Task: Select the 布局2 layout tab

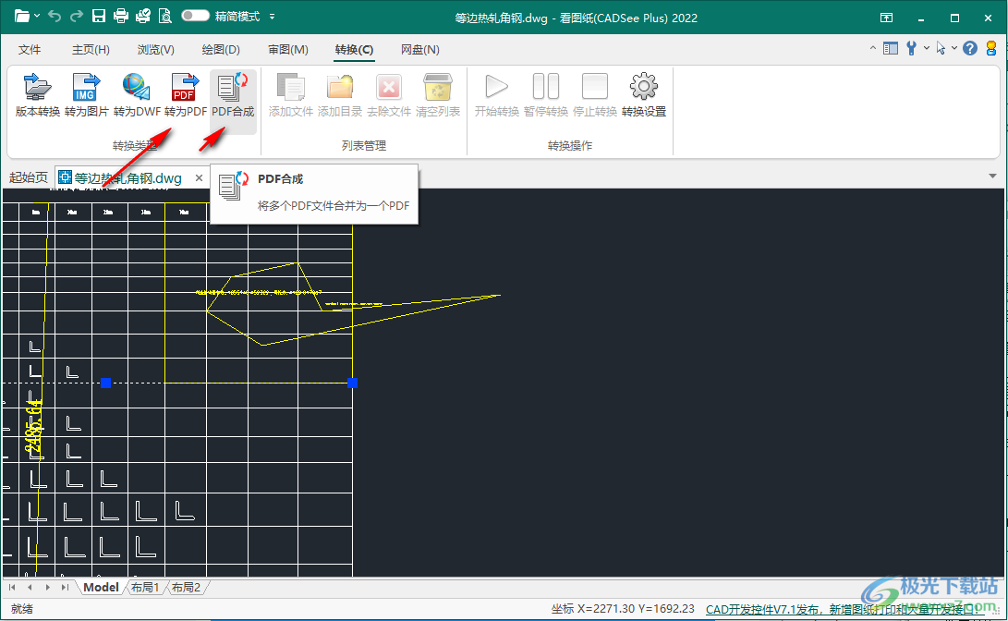Action: pyautogui.click(x=187, y=587)
